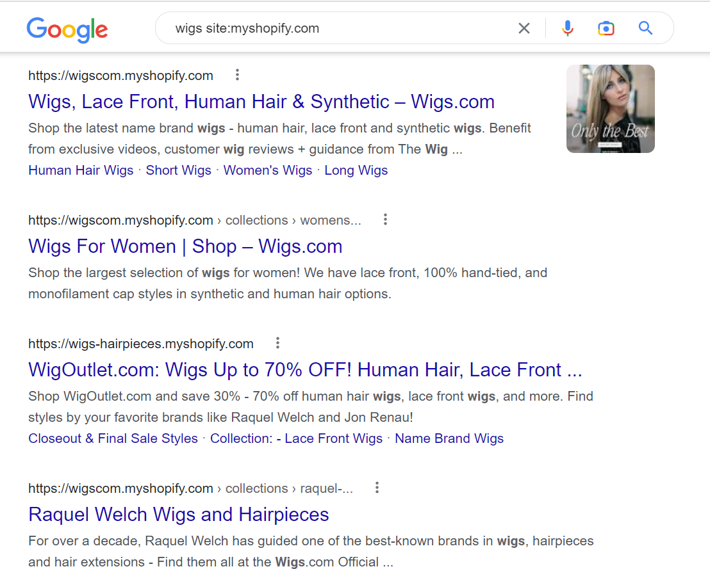Viewport: 710px width, 569px height.
Task: Click snippet 'Shop the latest name brand wigs'
Action: (279, 138)
